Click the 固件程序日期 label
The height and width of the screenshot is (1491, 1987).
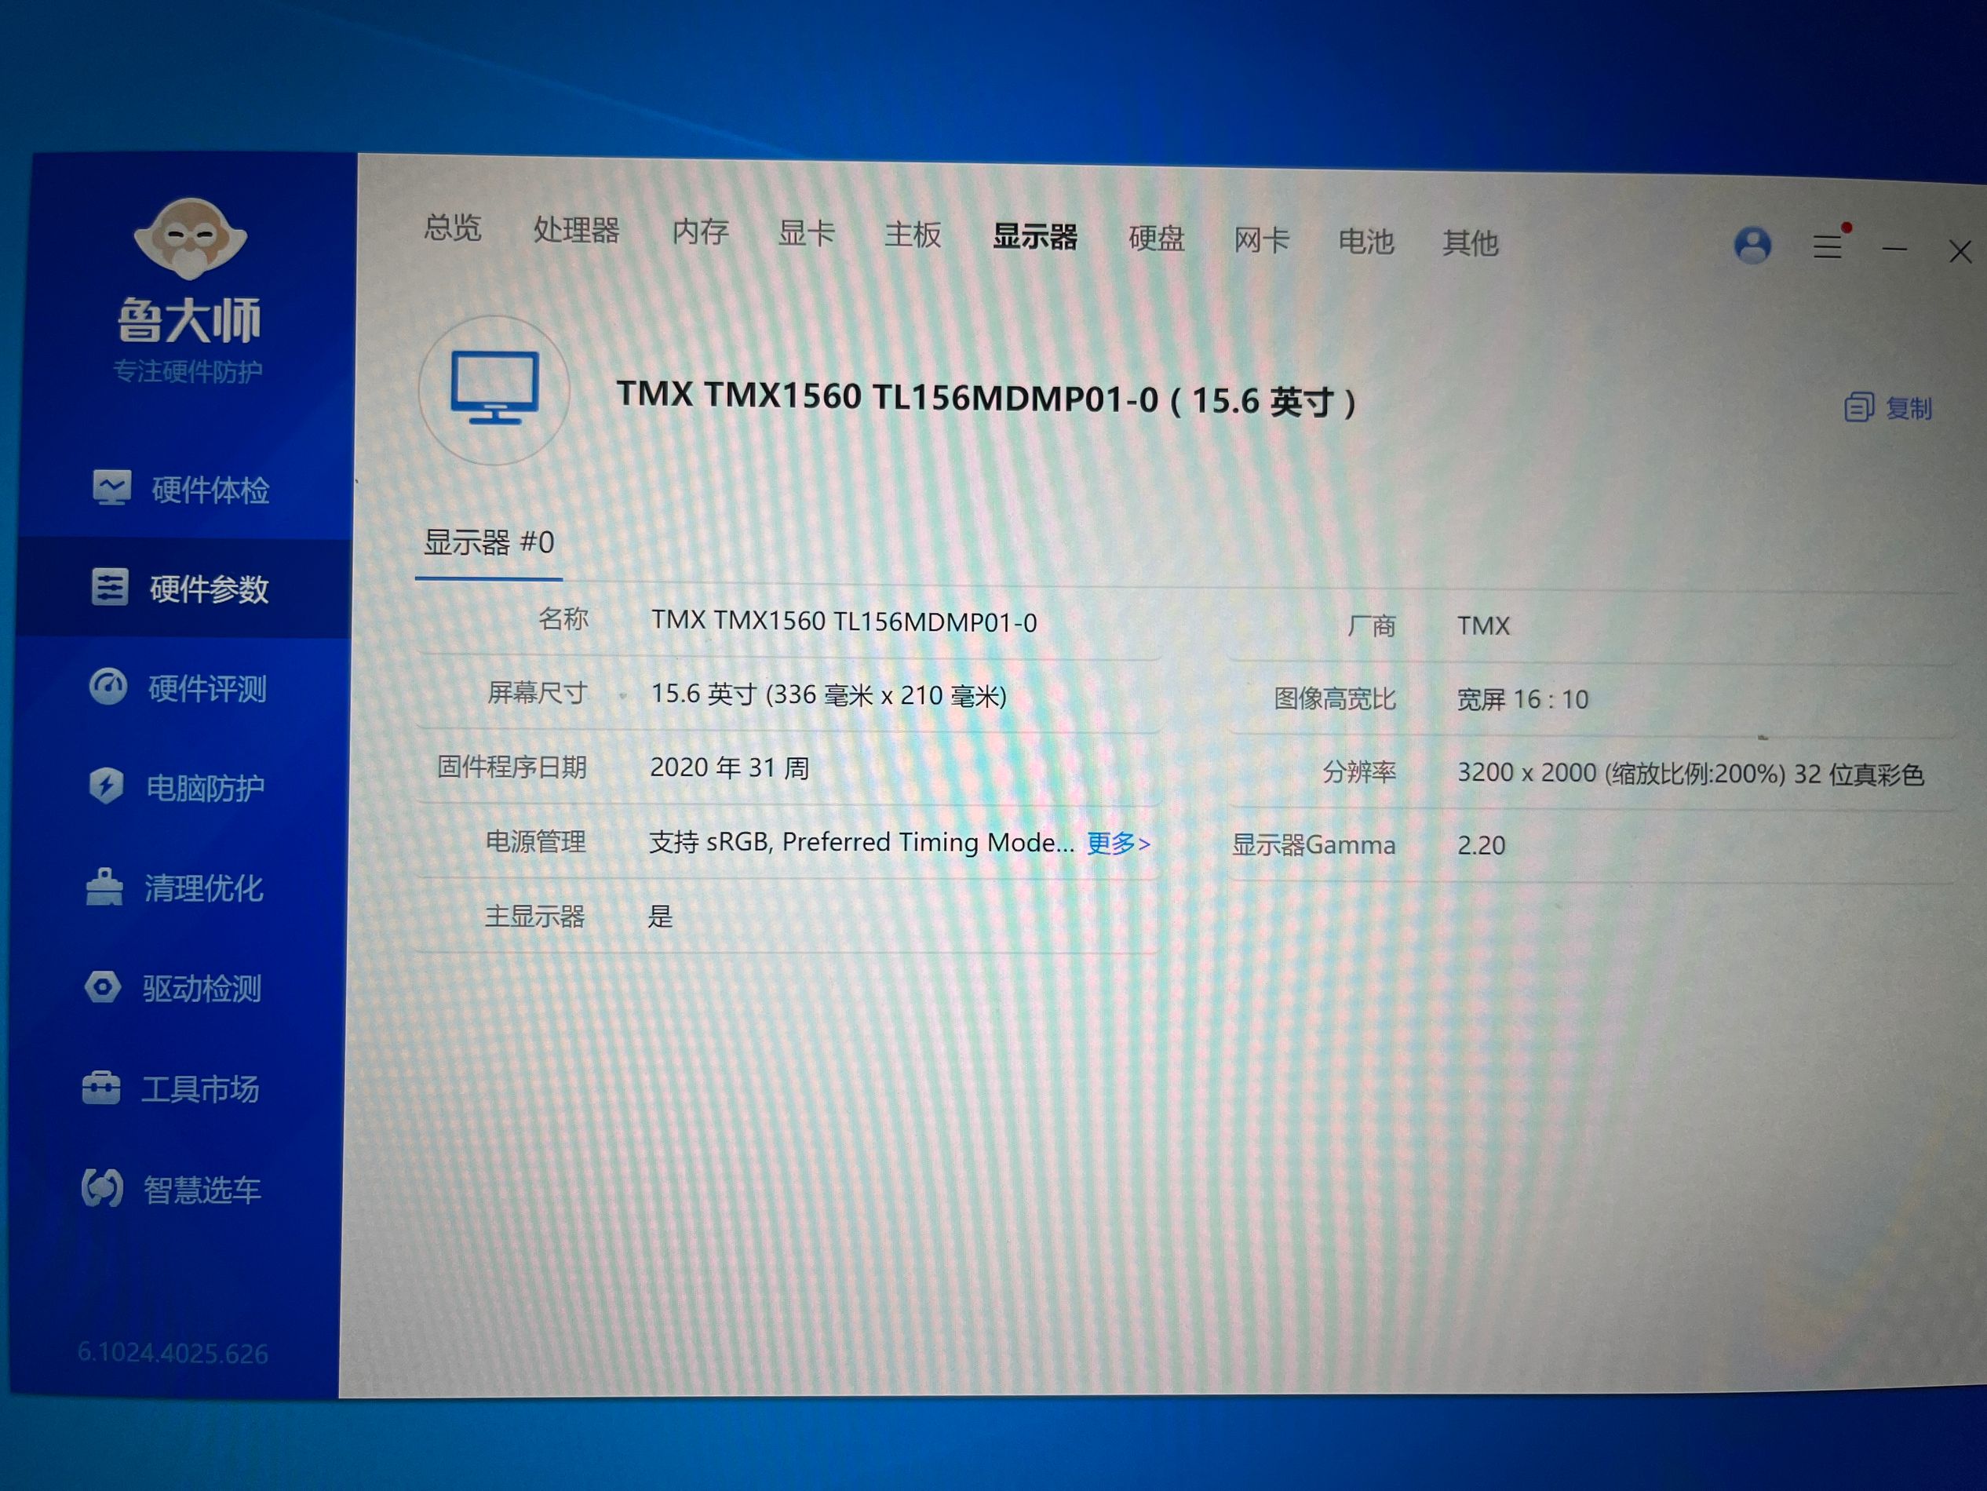(512, 766)
